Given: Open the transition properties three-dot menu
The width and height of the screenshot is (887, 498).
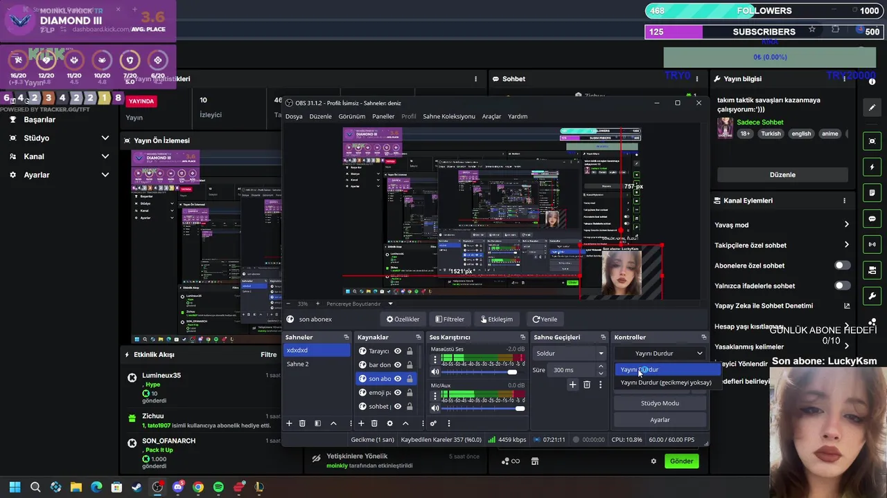Looking at the screenshot, I should (600, 385).
